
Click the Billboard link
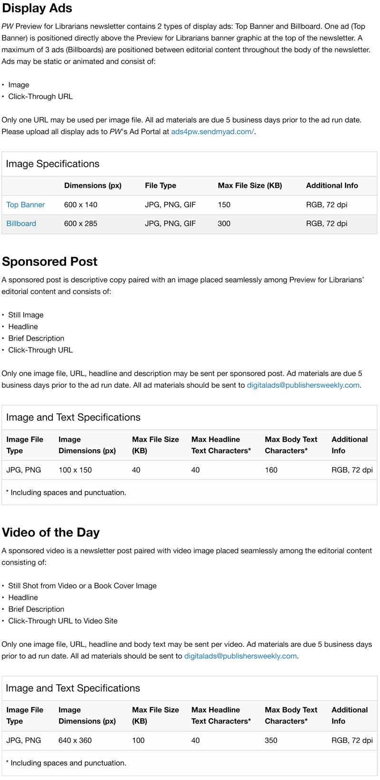point(21,224)
